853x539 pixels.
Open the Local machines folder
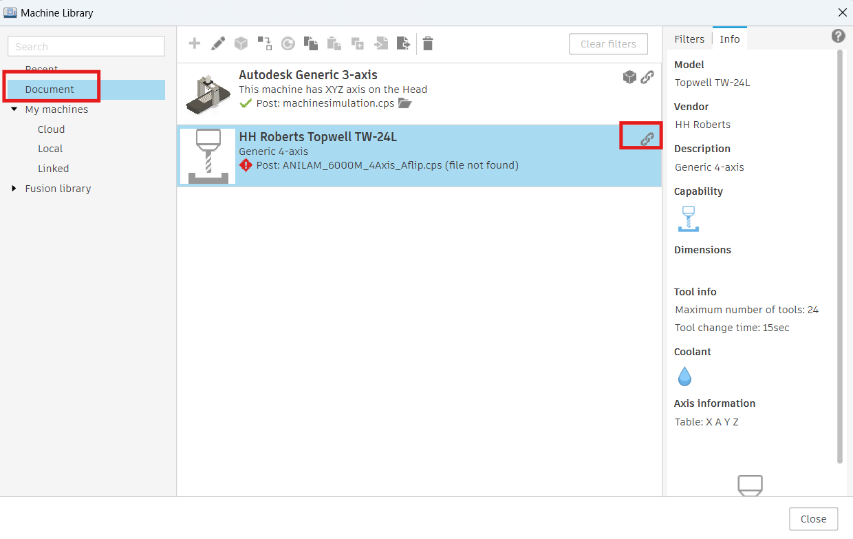click(x=50, y=149)
